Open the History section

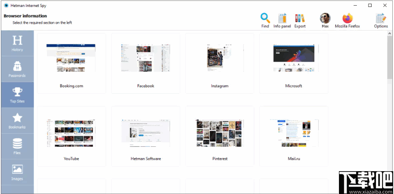(x=18, y=44)
